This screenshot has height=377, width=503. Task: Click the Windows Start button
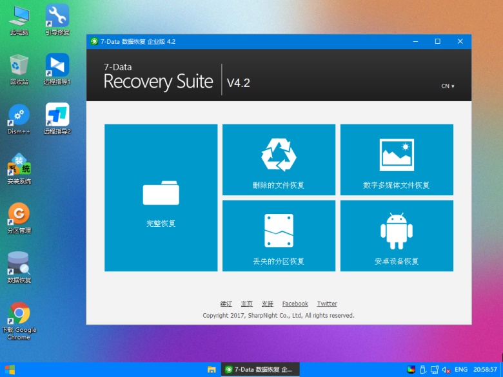pos(10,369)
